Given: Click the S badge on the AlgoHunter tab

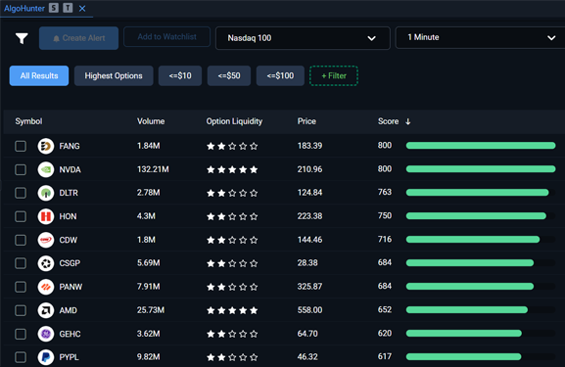Looking at the screenshot, I should 54,8.
